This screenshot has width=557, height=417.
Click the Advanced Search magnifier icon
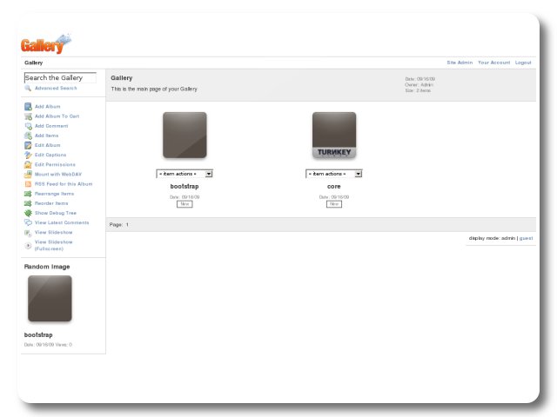(28, 88)
